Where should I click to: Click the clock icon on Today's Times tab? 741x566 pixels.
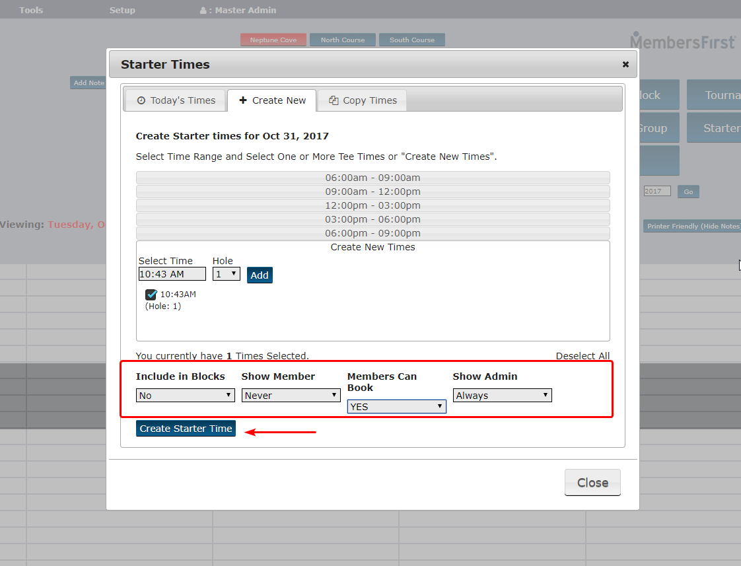tap(141, 100)
